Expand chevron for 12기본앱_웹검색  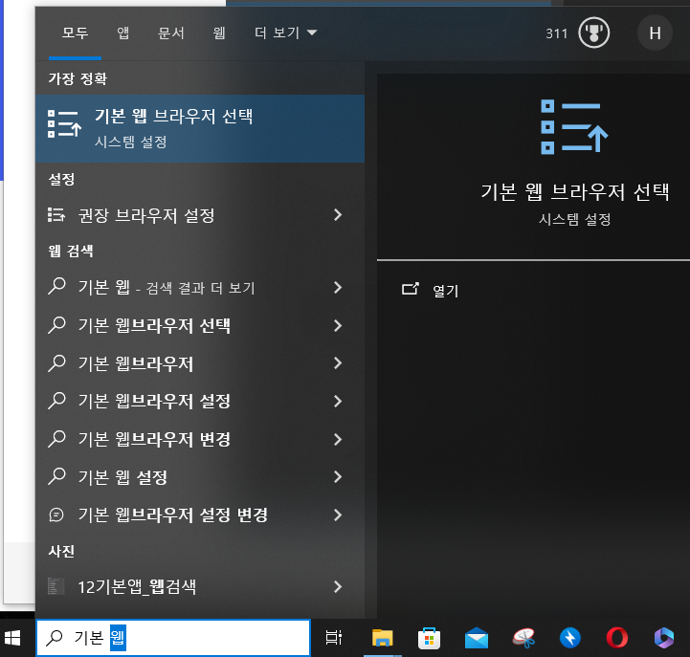[x=338, y=586]
